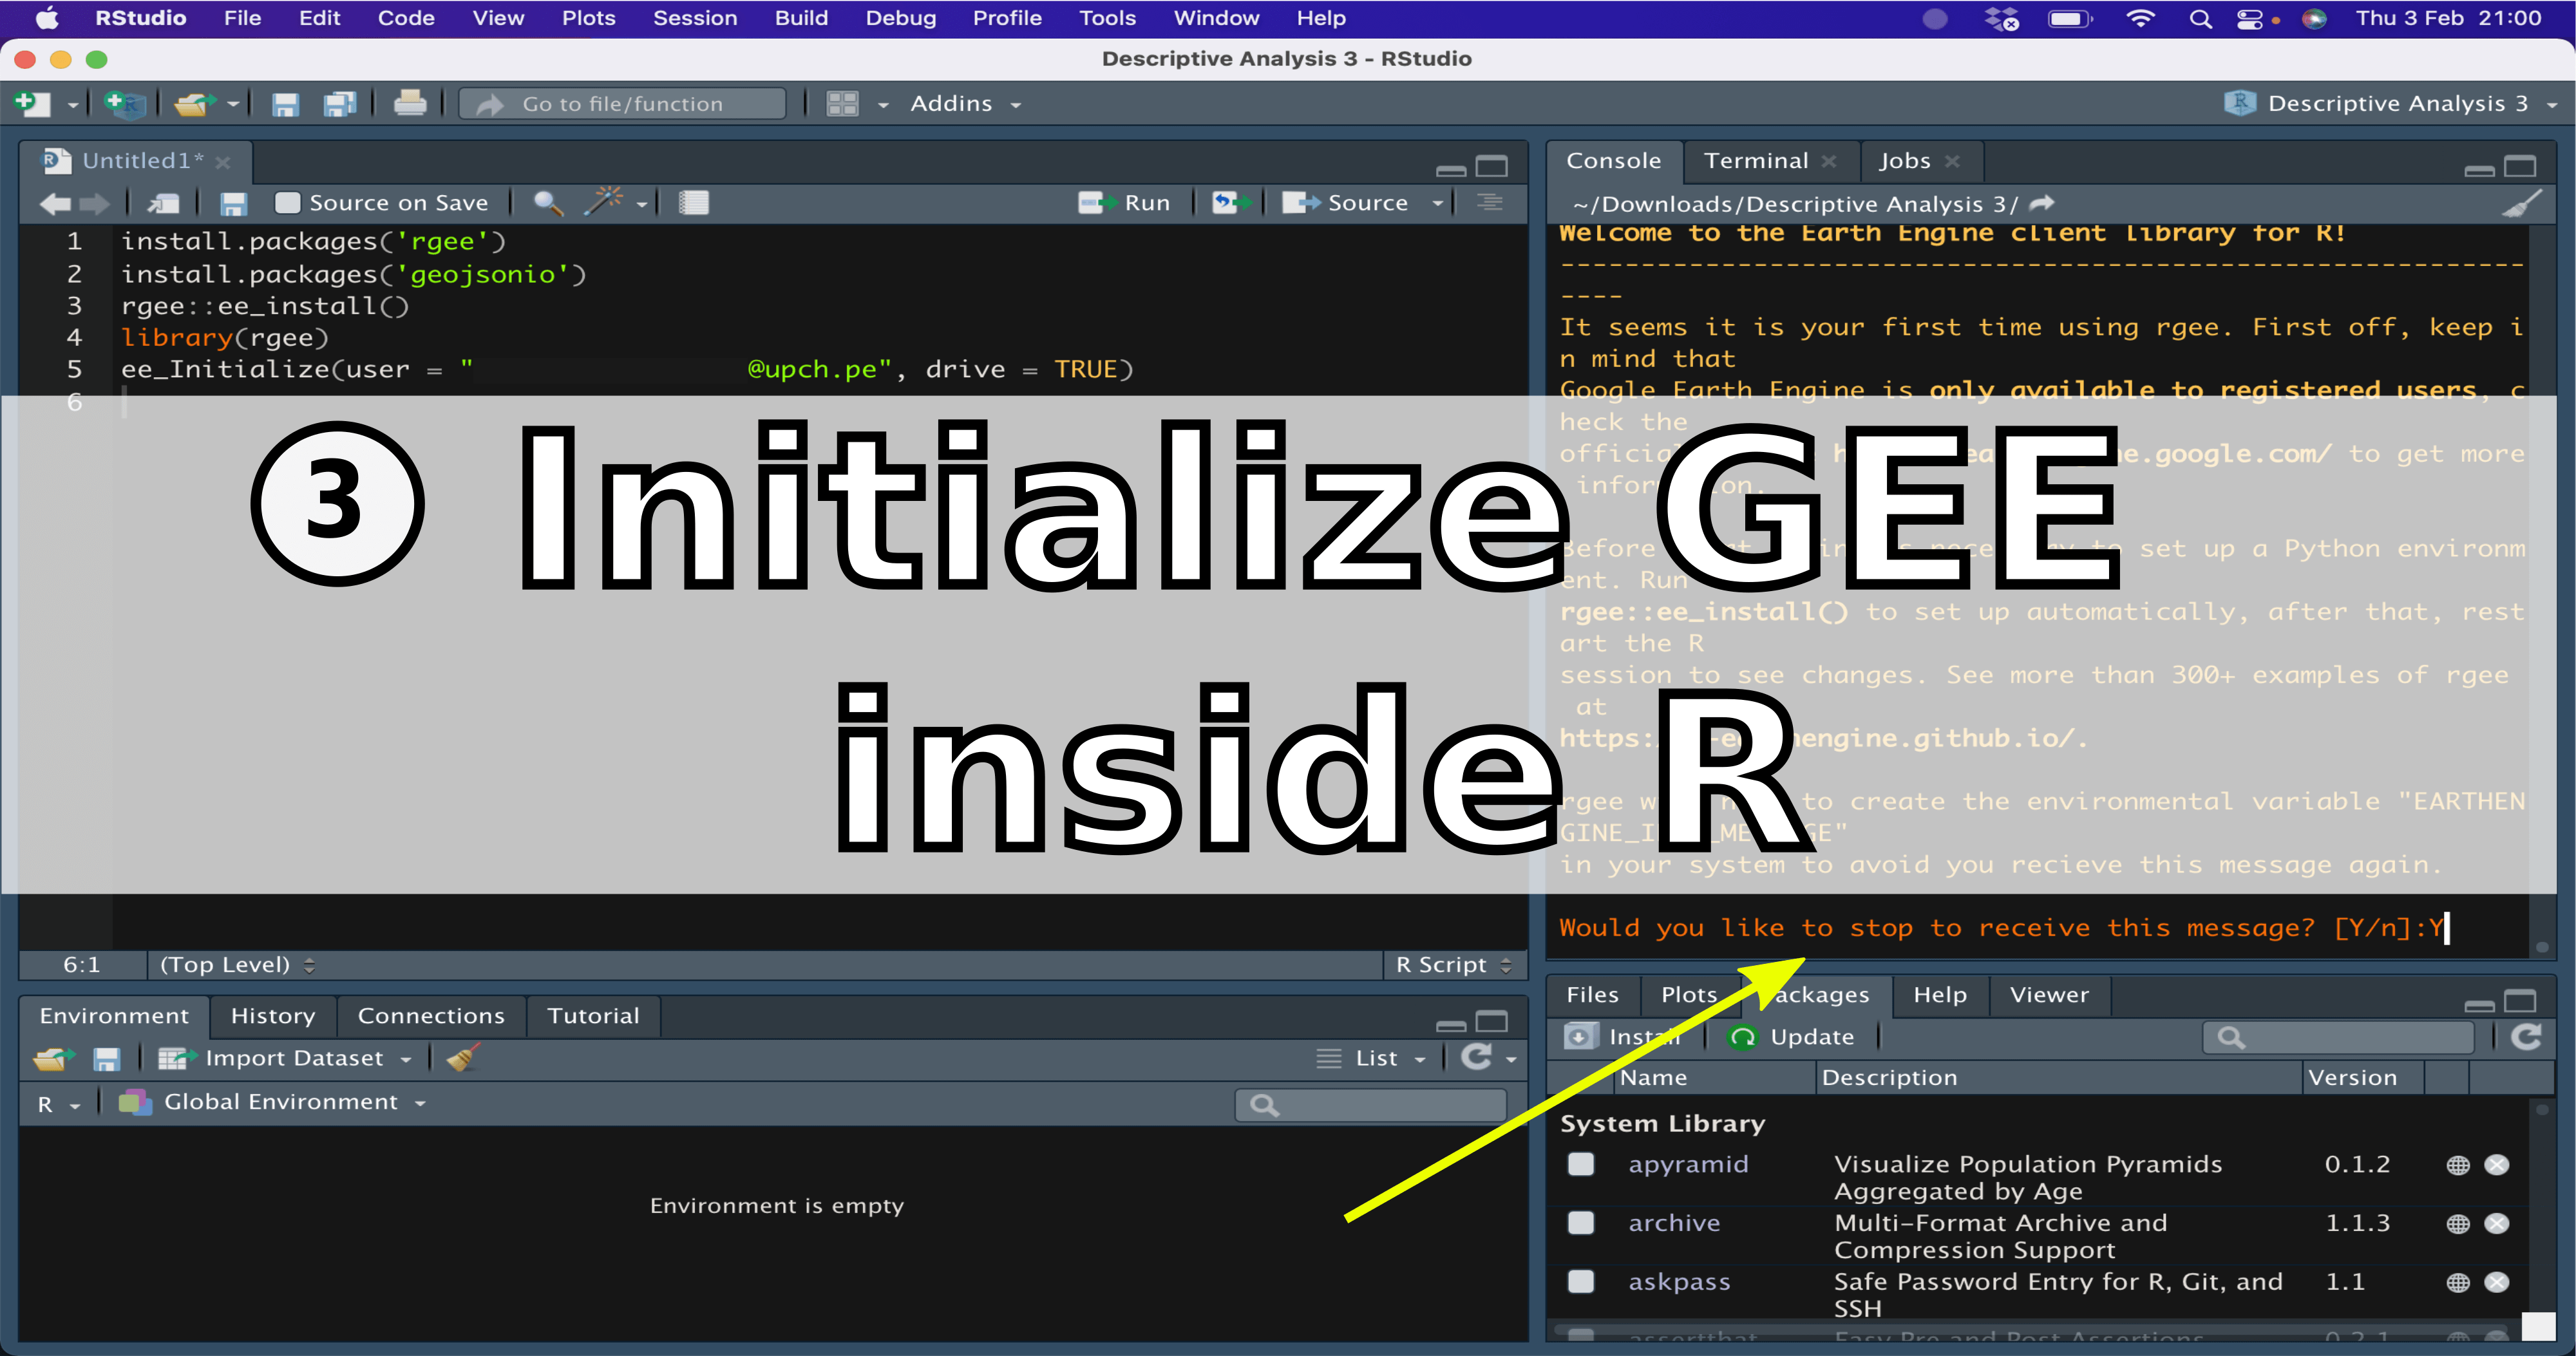Open the Session menu
This screenshot has height=1356, width=2576.
(695, 18)
